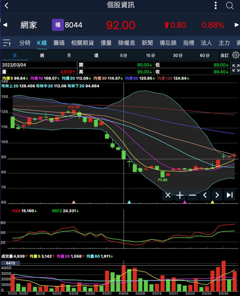This screenshot has height=296, width=240.
Task: Jump to latest candle icon
Action: (229, 195)
